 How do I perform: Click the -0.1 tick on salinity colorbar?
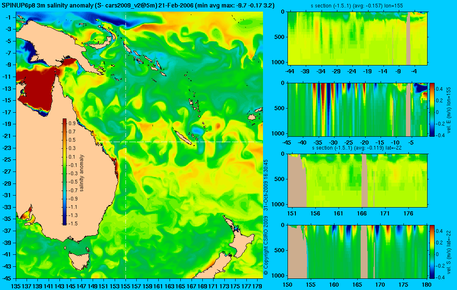(73, 165)
